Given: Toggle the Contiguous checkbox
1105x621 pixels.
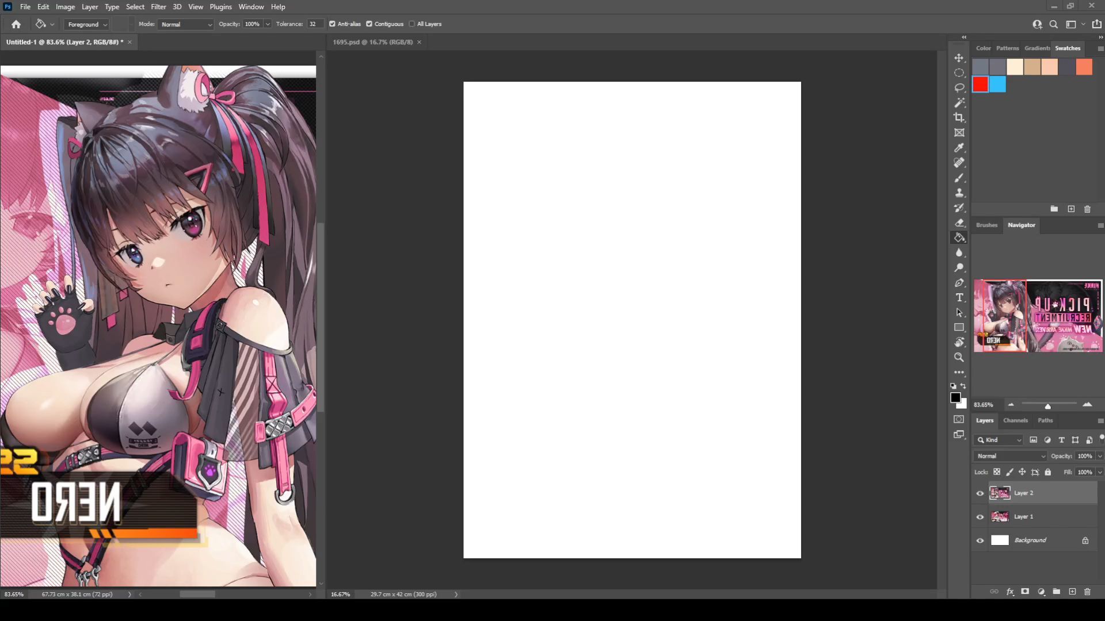Looking at the screenshot, I should [369, 24].
